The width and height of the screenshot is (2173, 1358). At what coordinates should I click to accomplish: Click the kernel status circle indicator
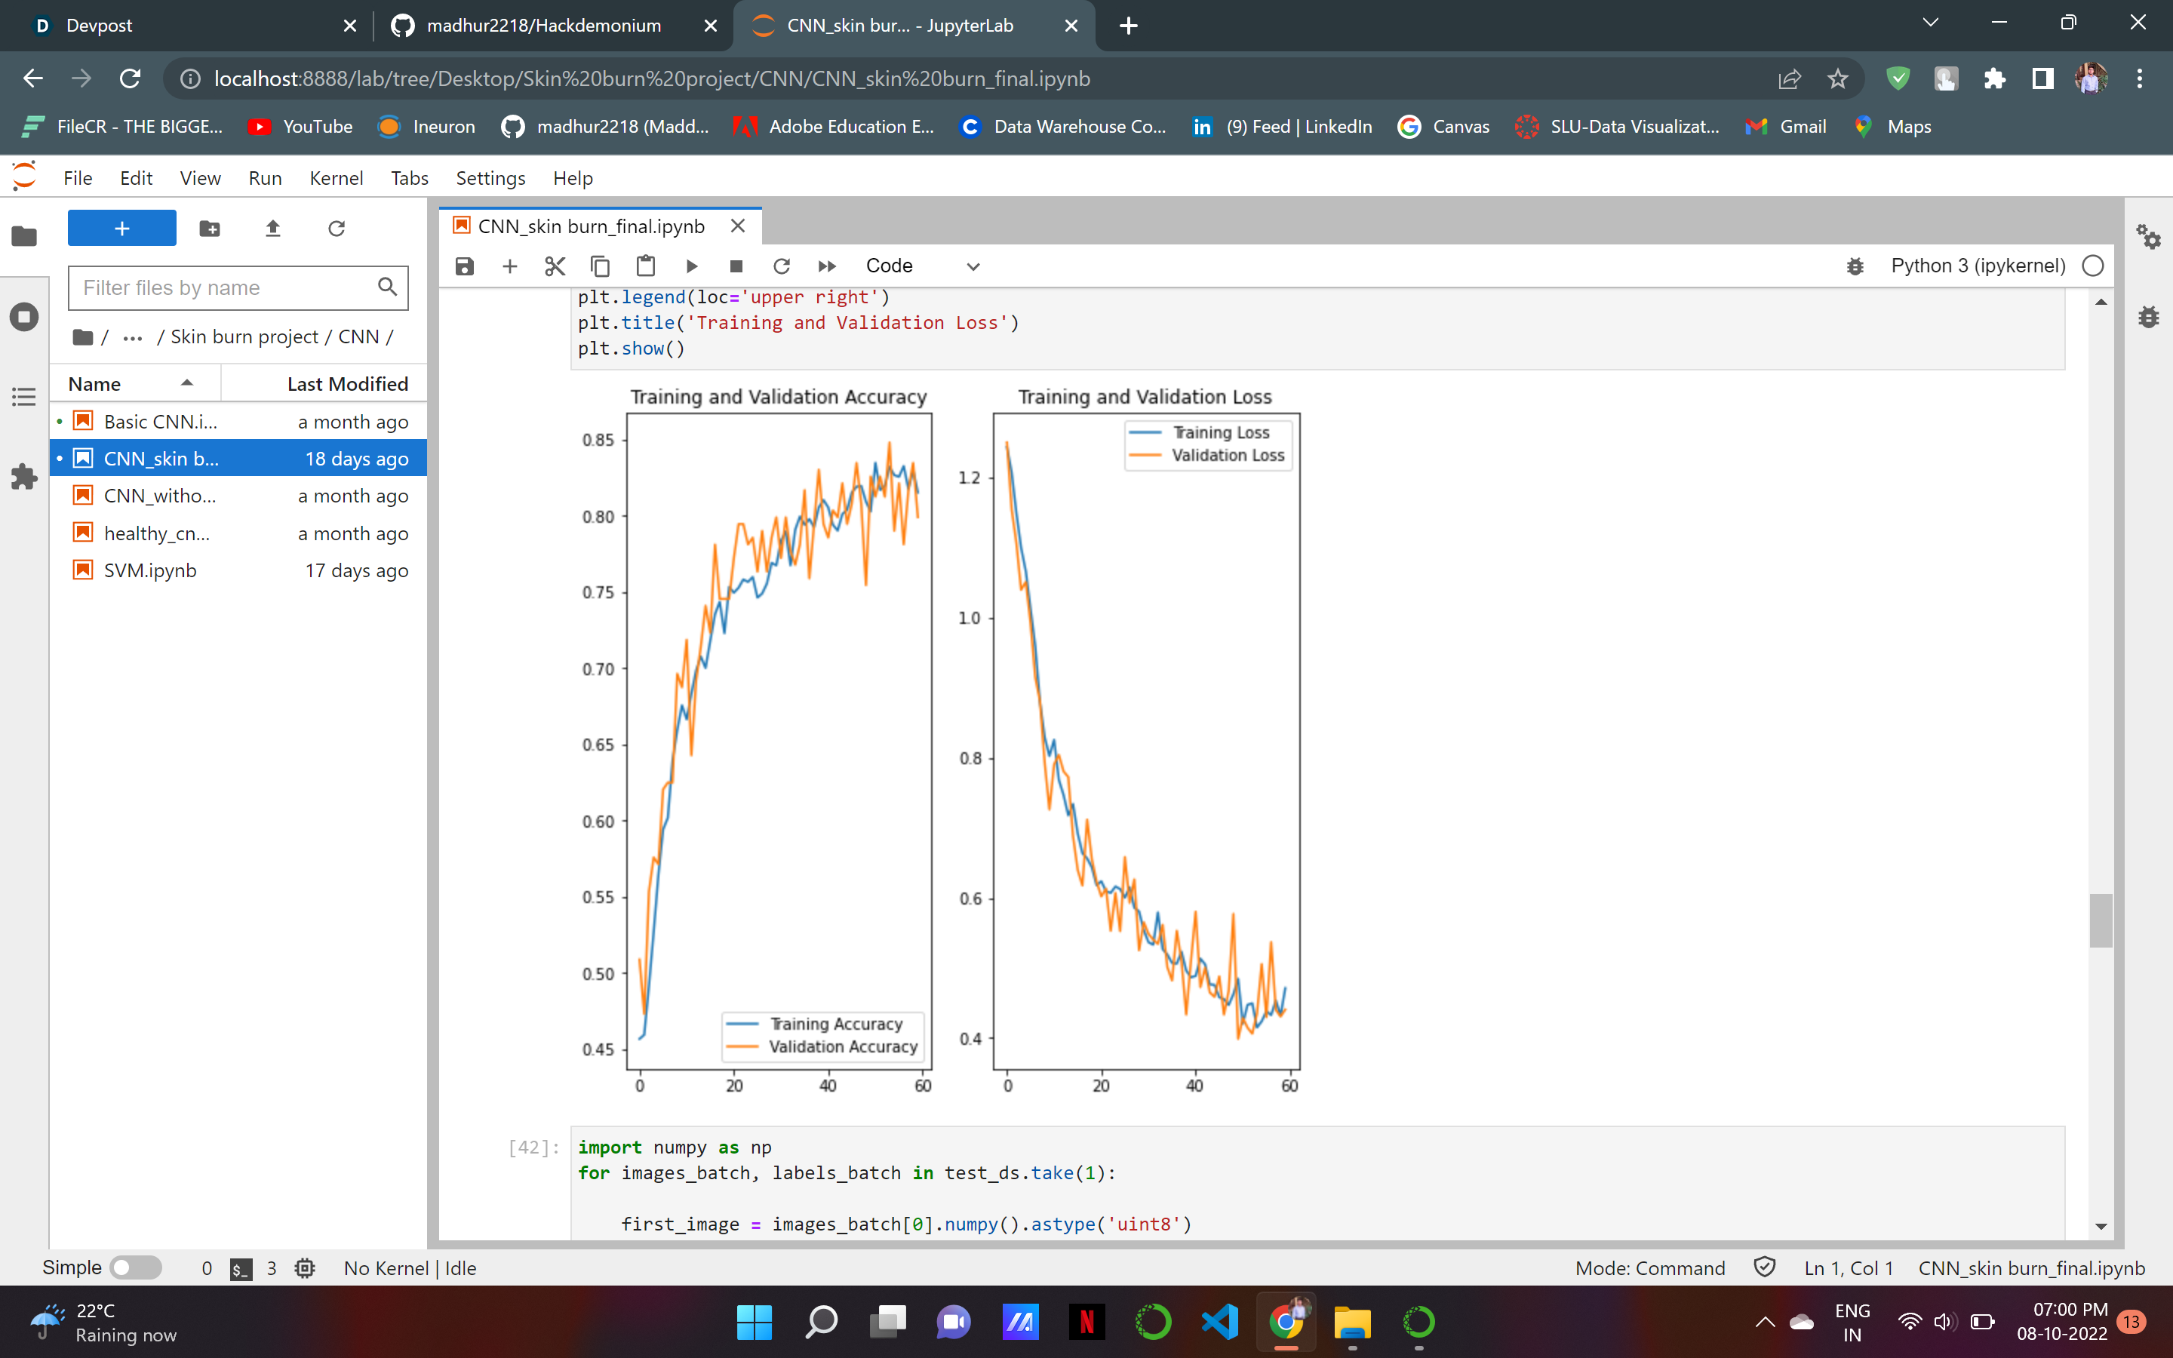tap(2092, 266)
